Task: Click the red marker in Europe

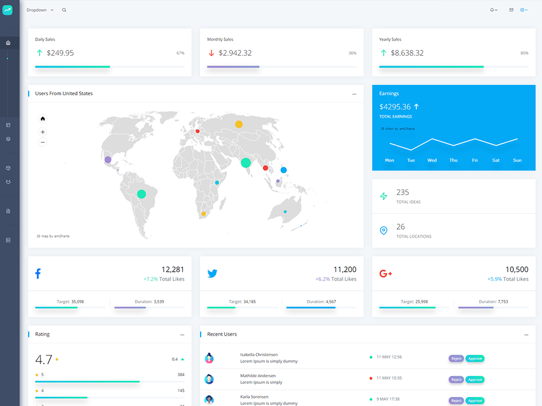Action: coord(198,131)
